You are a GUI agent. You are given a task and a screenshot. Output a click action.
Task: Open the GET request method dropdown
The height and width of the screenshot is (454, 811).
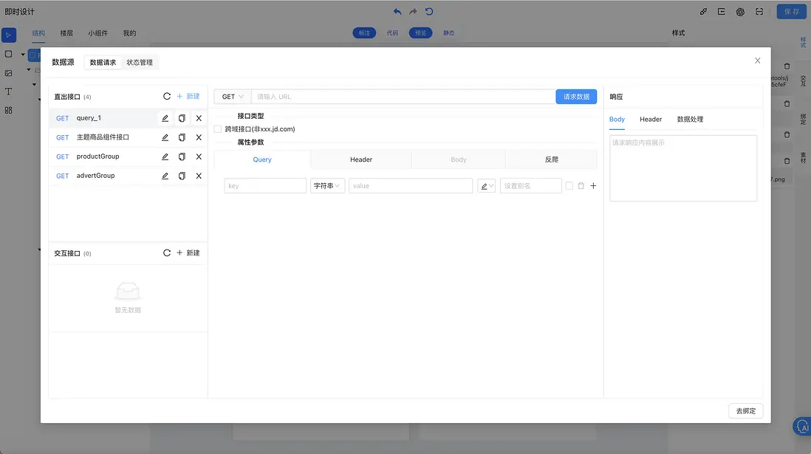(233, 97)
